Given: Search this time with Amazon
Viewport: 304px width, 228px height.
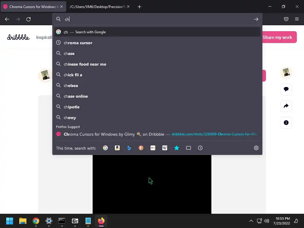Looking at the screenshot, I should 117,148.
